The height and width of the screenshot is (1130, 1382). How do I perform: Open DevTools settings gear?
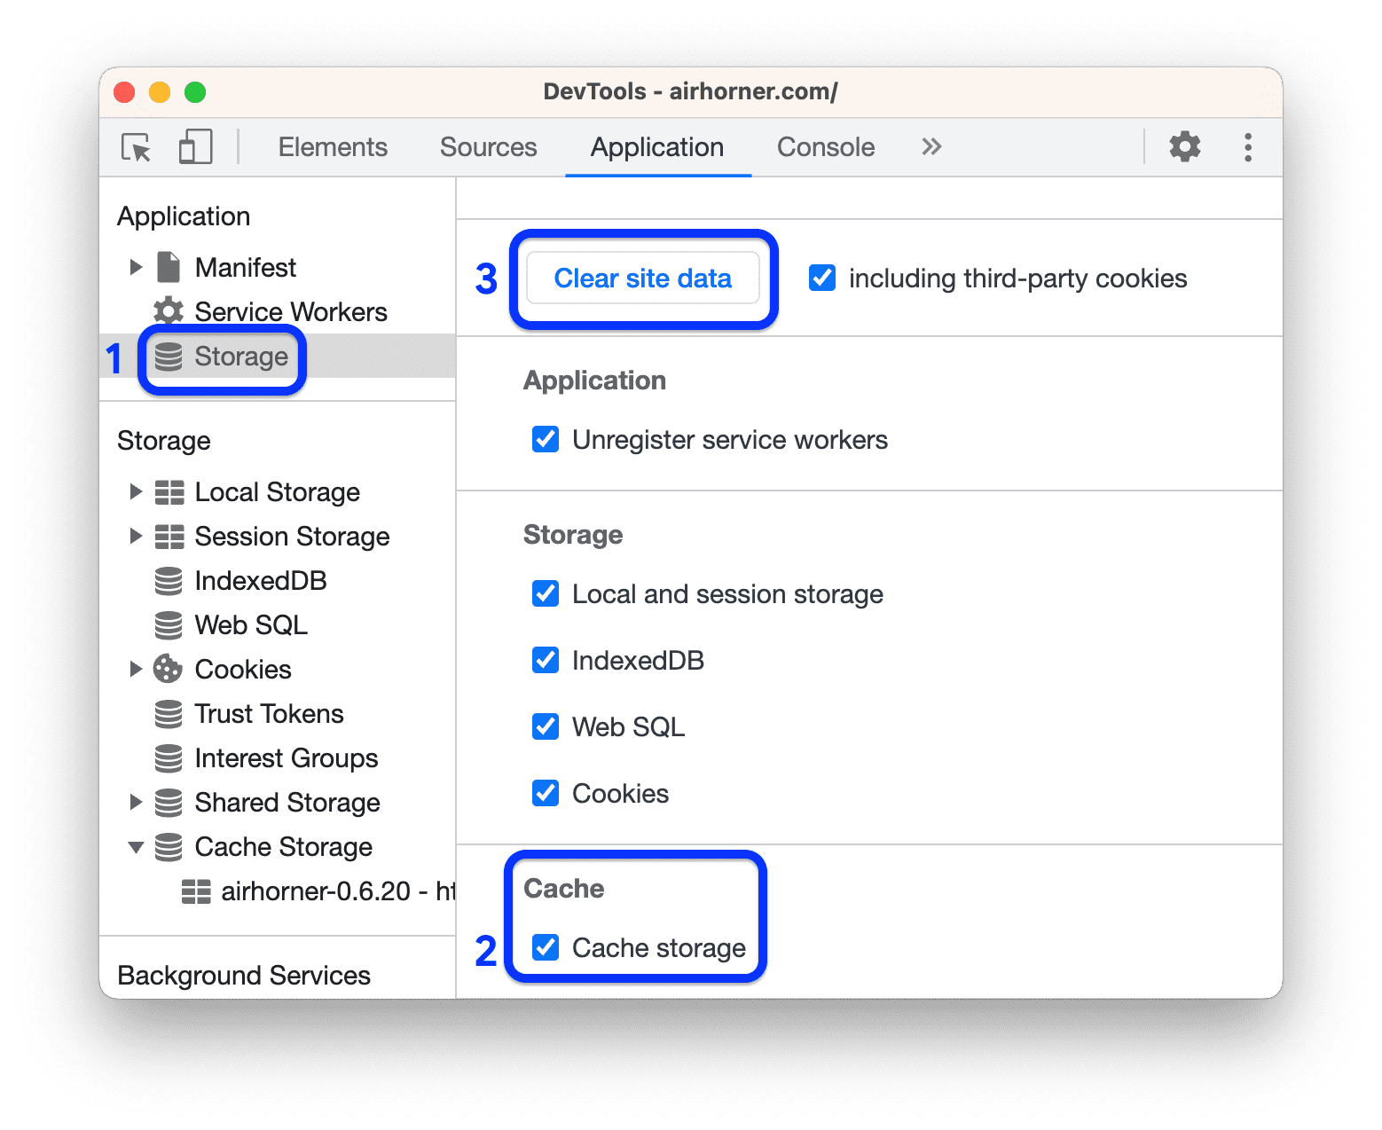(1184, 146)
